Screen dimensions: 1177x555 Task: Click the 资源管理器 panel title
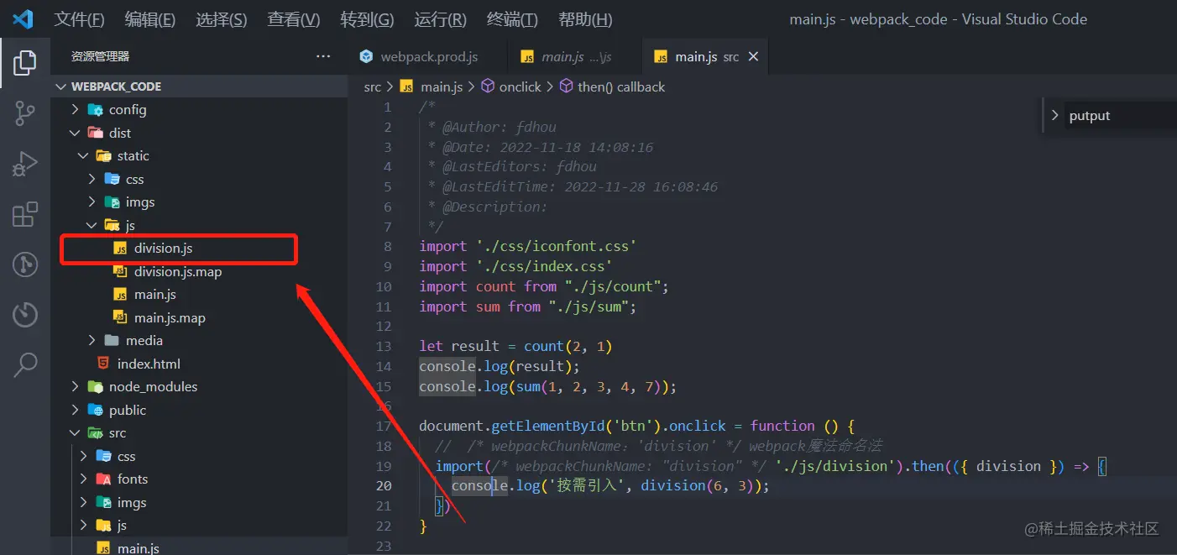100,56
